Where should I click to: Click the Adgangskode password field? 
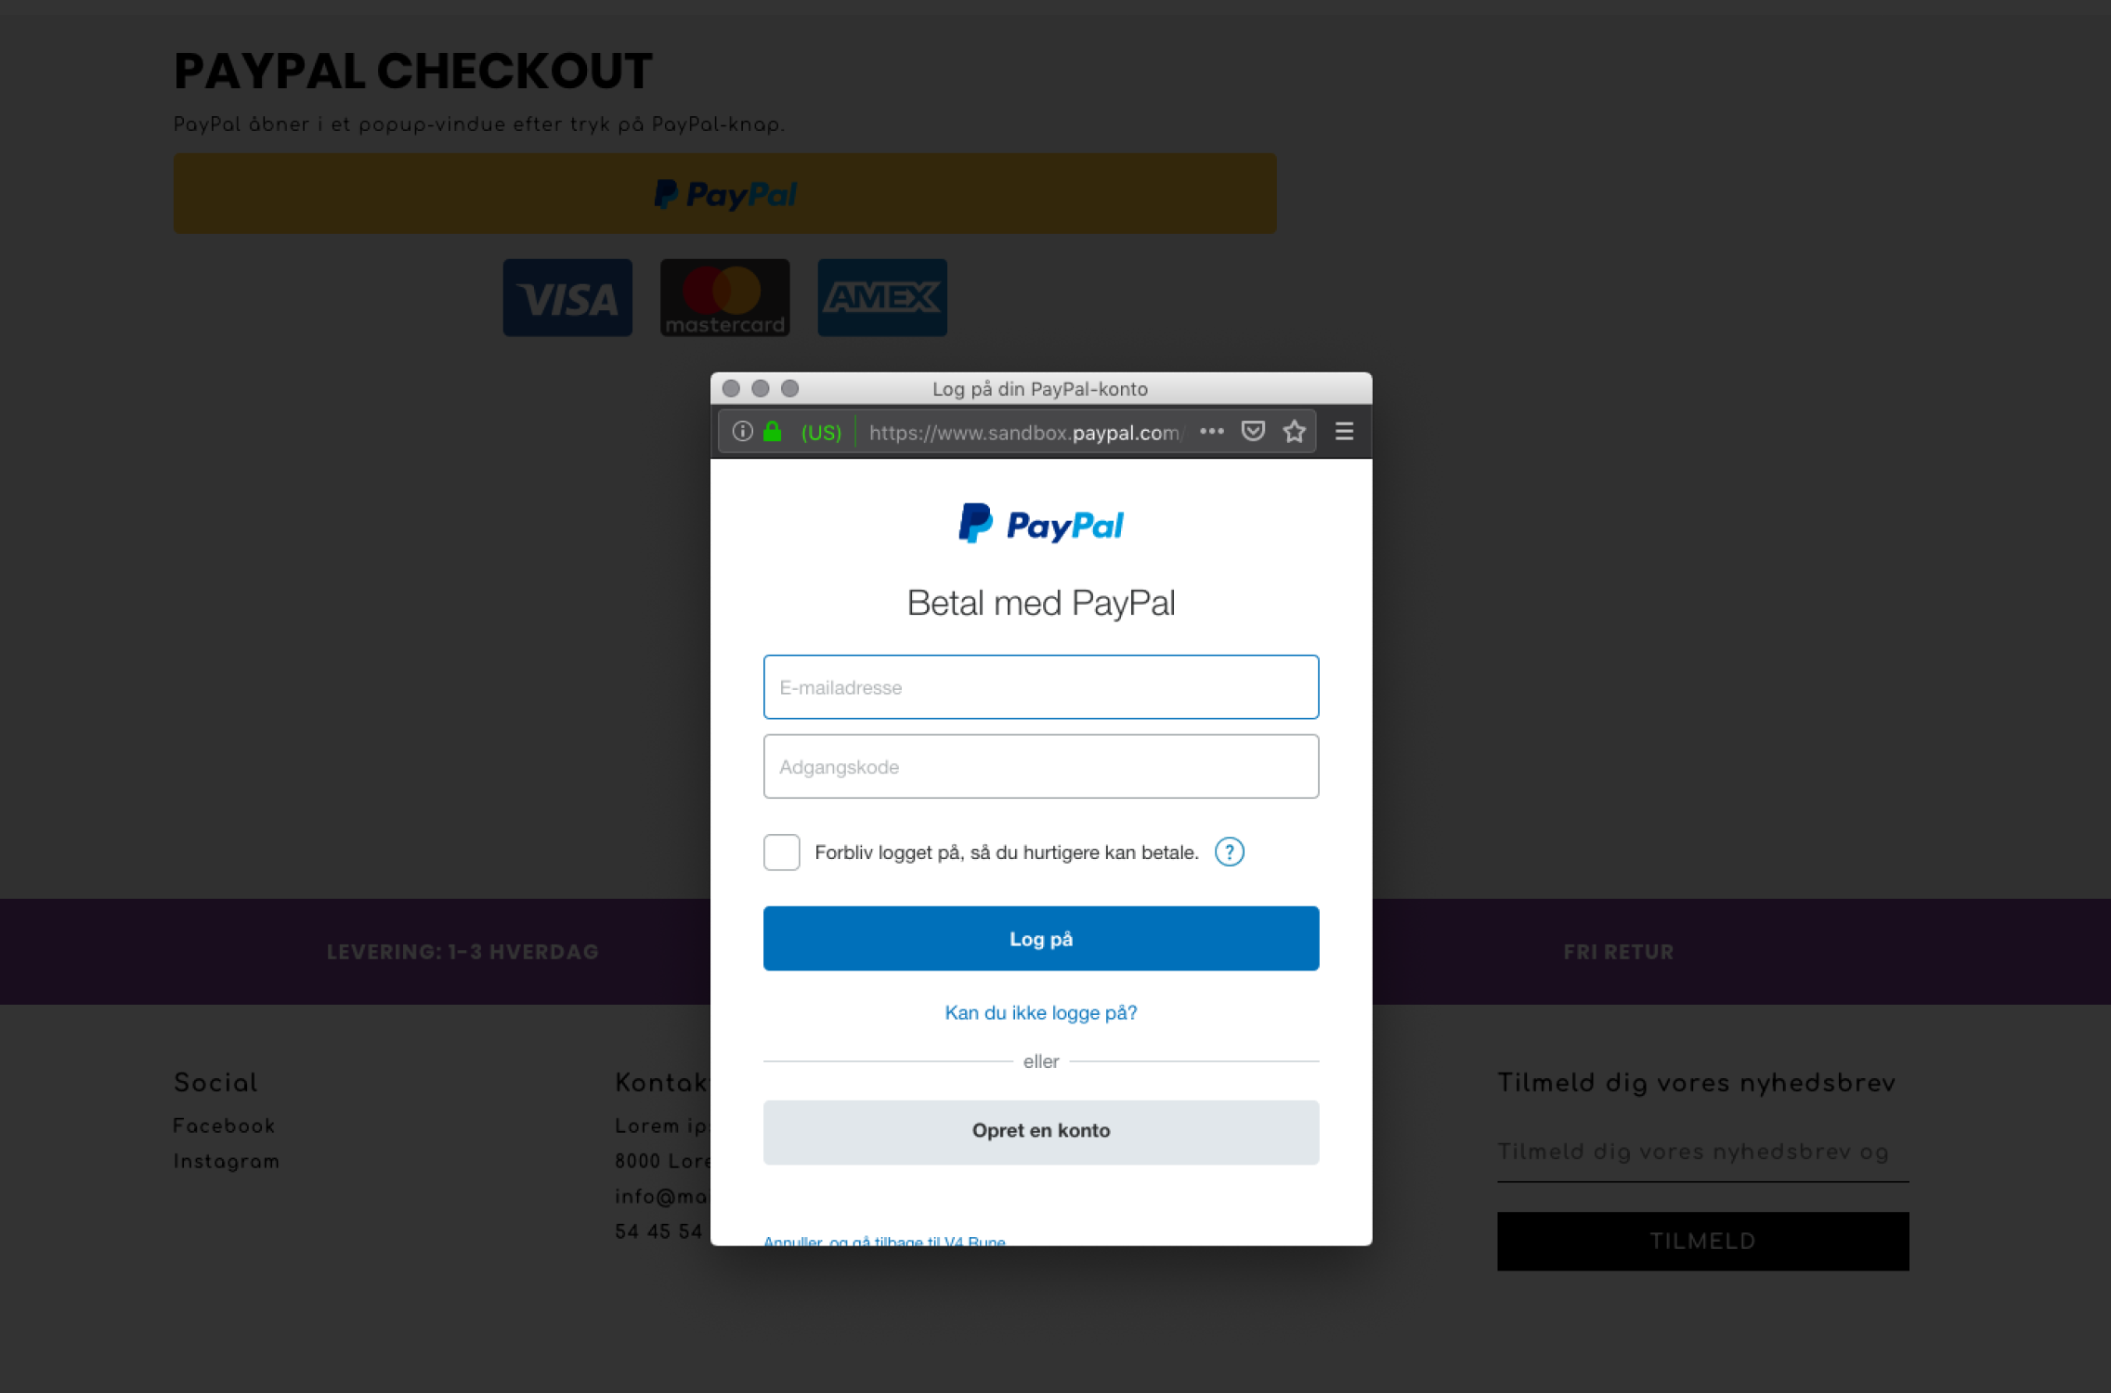1040,766
